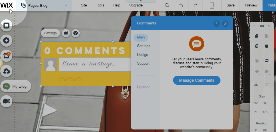Open the App Market icon with badge
Image resolution: width=276 pixels, height=132 pixels.
pyautogui.click(x=6, y=56)
